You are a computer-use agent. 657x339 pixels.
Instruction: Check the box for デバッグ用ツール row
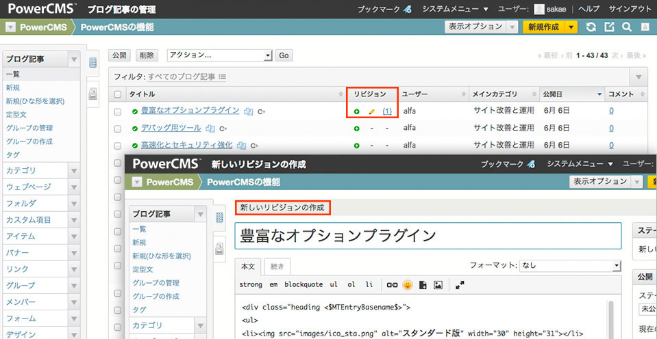click(118, 128)
